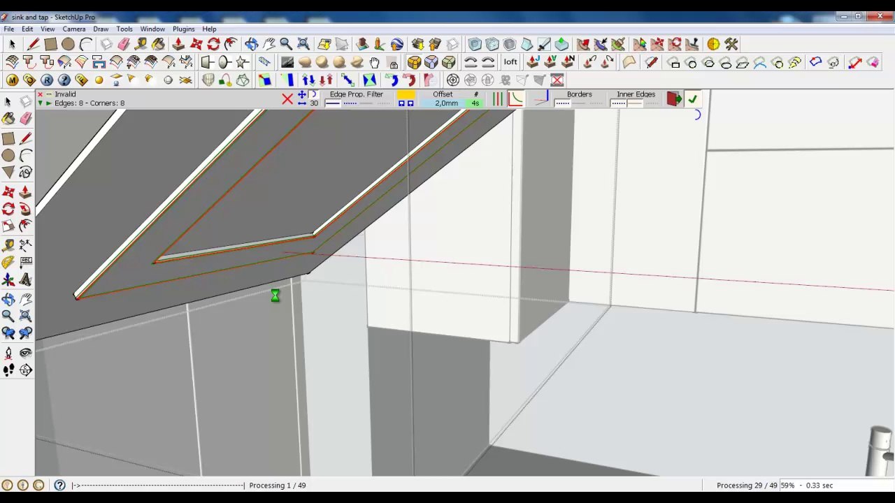Viewport: 895px width, 503px height.
Task: Toggle the rounded corner profile option
Action: click(x=515, y=99)
